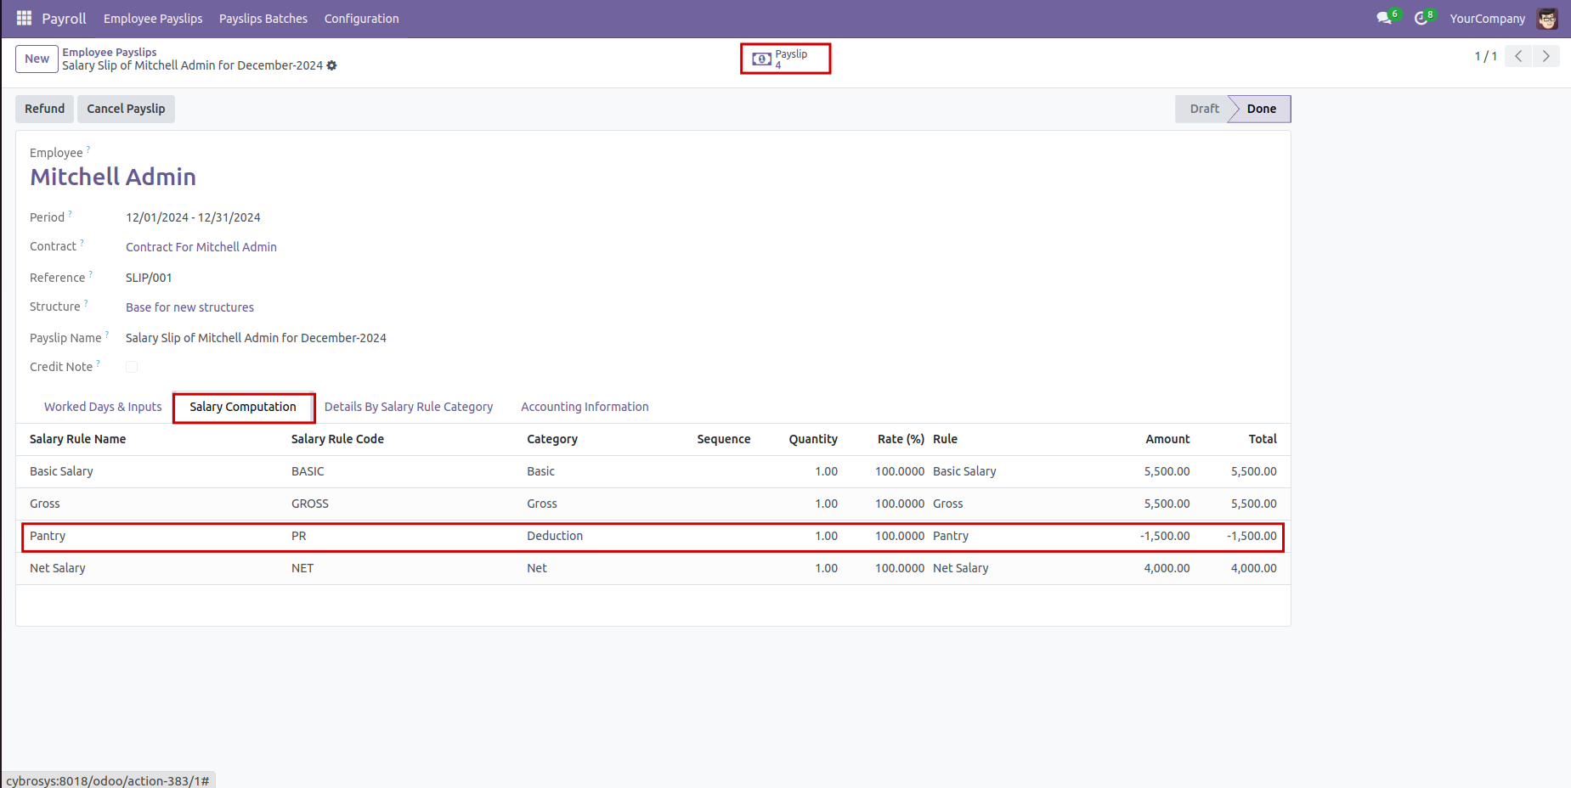
Task: Click the Refund button
Action: (44, 109)
